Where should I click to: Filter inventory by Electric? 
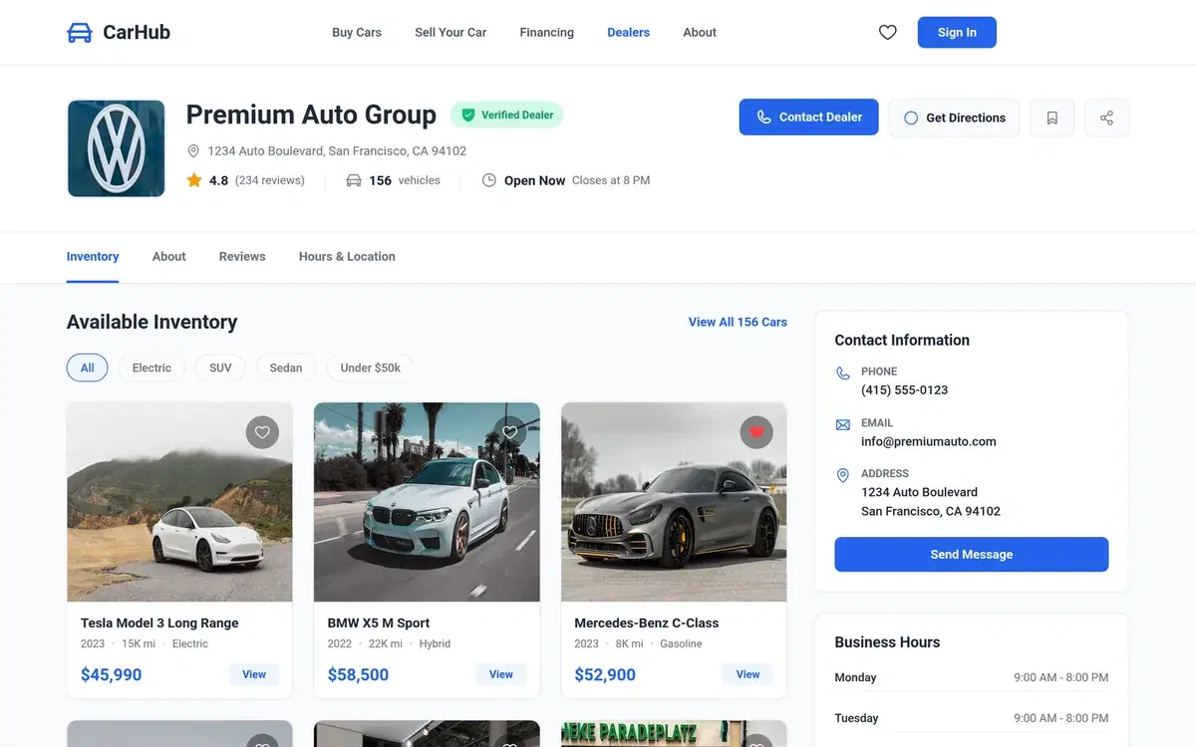click(x=151, y=368)
